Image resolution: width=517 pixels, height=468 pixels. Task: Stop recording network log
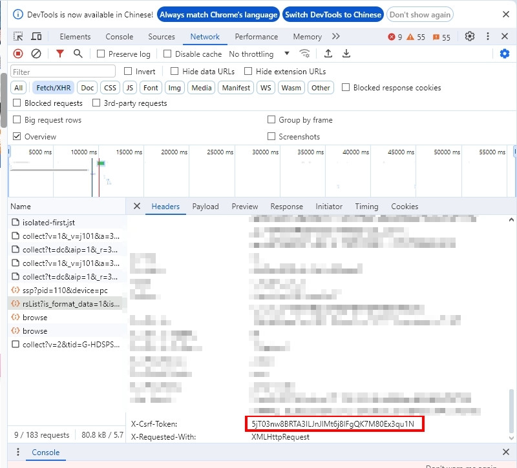(18, 54)
